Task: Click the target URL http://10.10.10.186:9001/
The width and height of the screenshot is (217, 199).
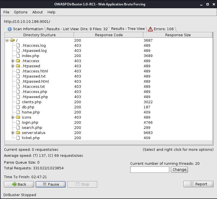Action: tap(27, 21)
